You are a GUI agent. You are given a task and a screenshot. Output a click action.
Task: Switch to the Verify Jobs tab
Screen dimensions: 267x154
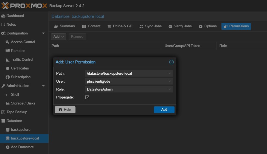[x=180, y=26]
